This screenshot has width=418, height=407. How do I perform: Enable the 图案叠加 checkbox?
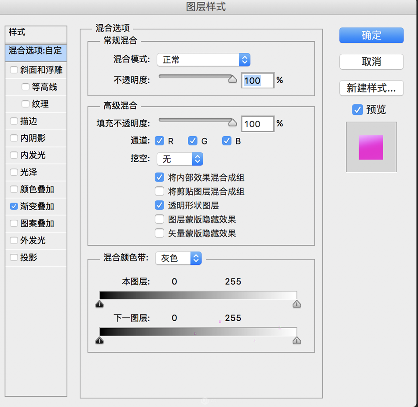click(14, 223)
